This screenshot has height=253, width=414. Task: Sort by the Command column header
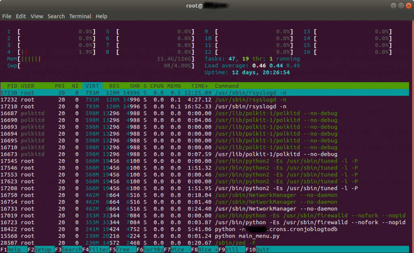(226, 86)
